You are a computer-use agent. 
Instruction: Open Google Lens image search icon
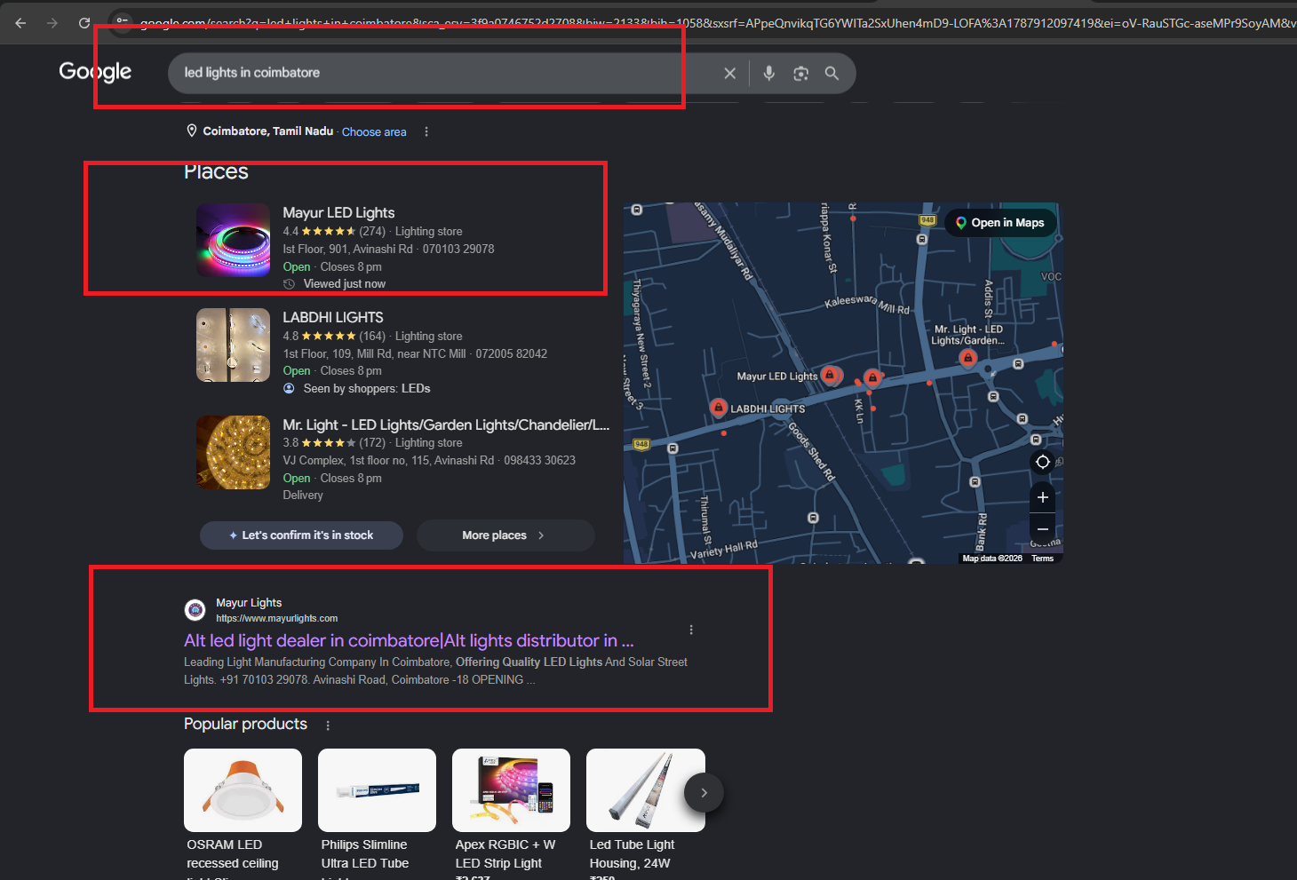tap(801, 73)
